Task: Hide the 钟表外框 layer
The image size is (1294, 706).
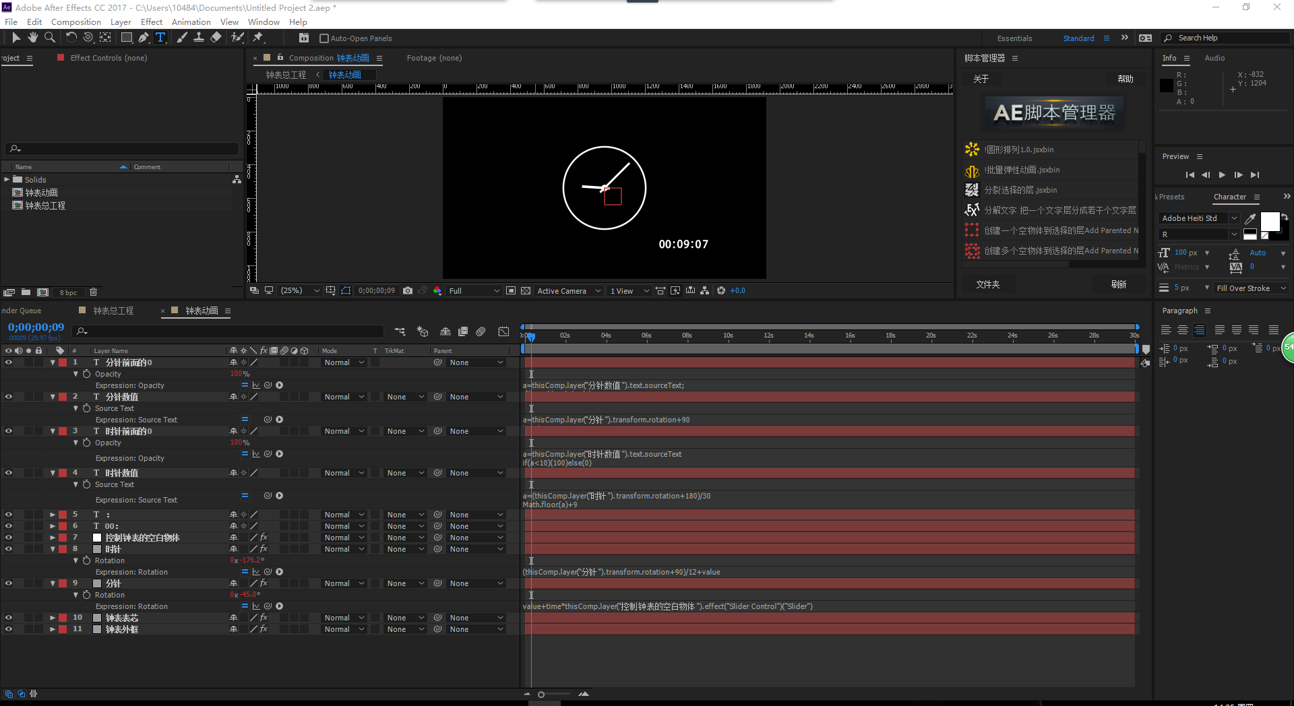Action: pos(9,629)
